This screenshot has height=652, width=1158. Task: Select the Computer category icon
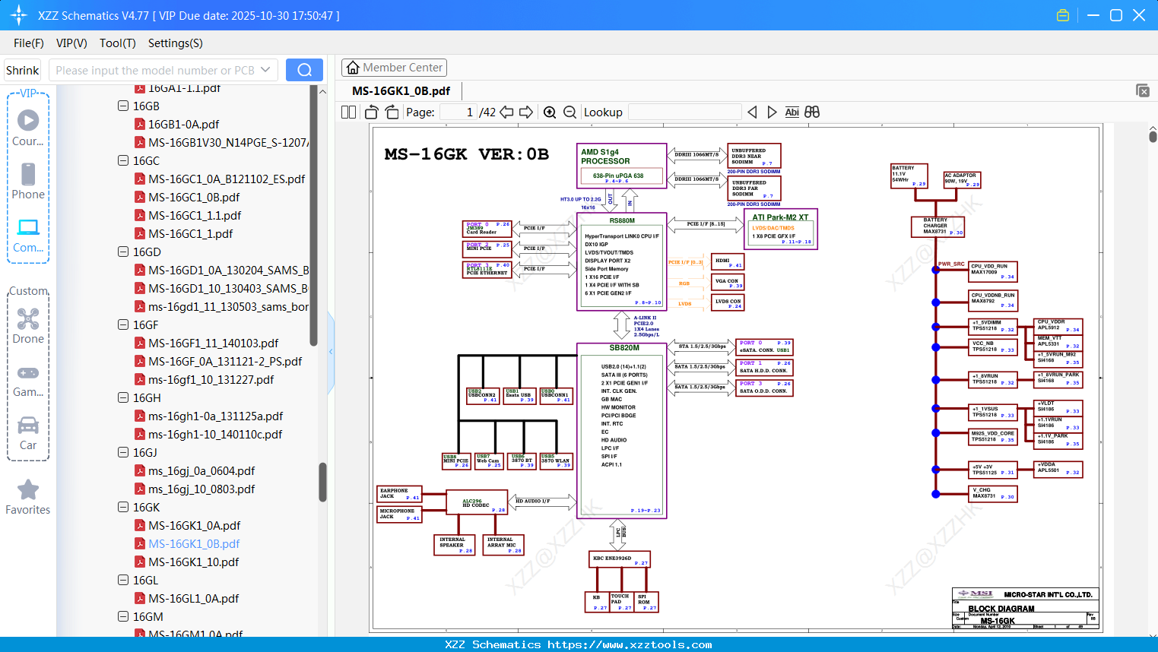[28, 235]
